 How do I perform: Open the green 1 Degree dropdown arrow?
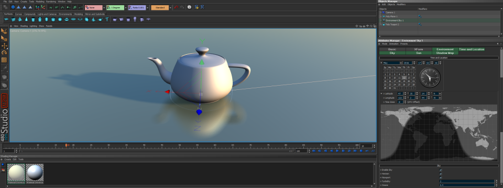coord(126,7)
